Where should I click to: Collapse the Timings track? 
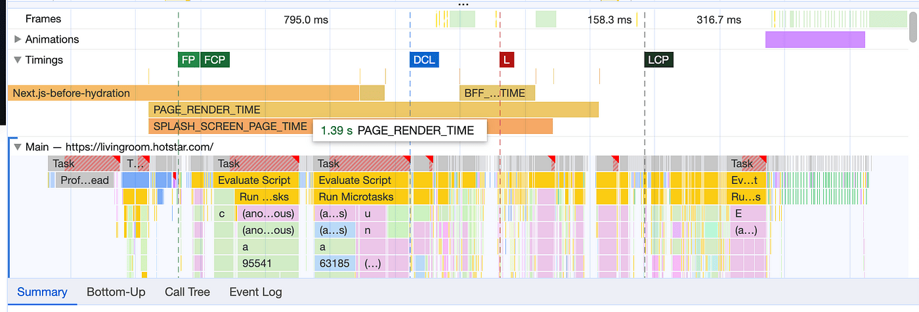18,60
